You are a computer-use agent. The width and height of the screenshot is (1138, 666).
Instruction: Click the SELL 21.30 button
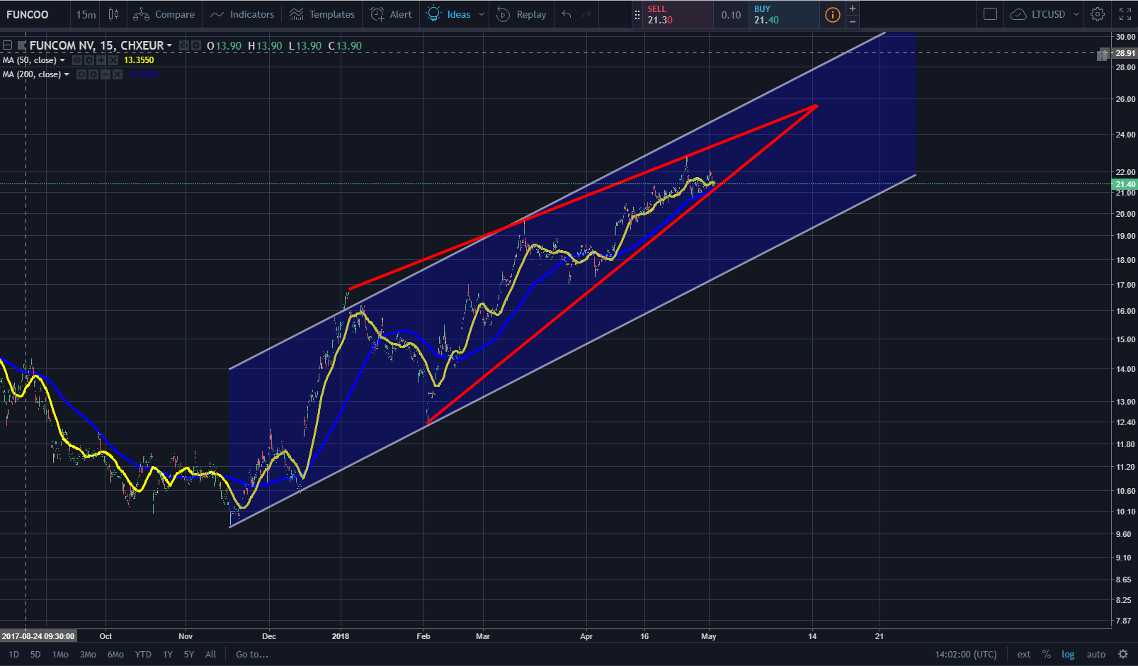click(x=678, y=15)
